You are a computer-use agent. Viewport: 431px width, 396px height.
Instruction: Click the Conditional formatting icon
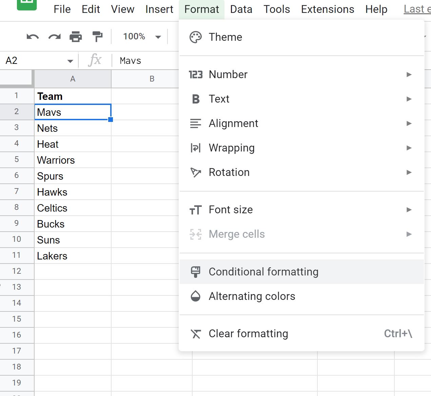coord(196,272)
